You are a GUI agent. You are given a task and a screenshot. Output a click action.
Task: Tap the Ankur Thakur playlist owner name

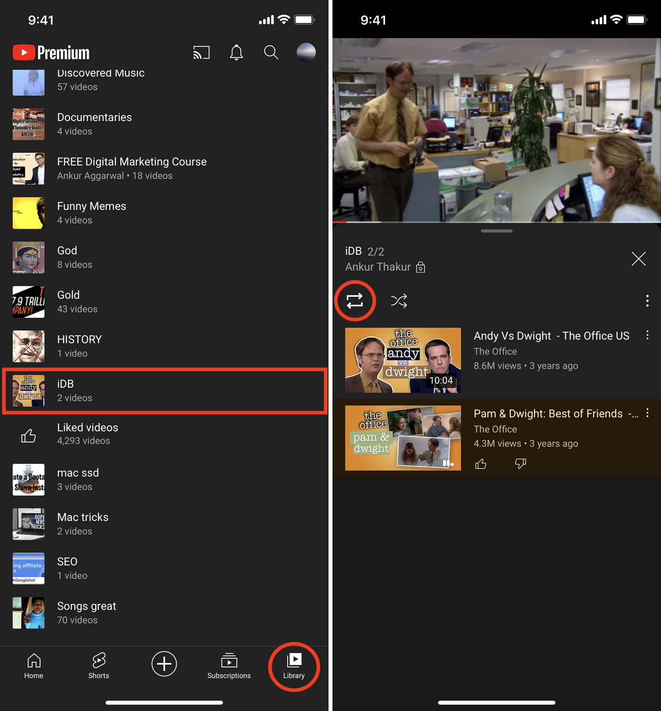378,267
